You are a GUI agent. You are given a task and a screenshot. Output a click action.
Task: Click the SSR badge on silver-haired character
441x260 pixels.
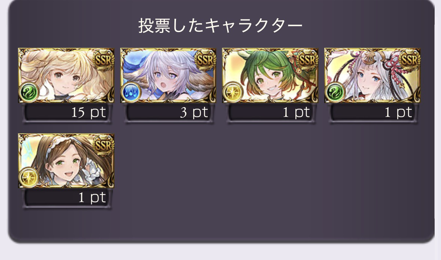click(206, 60)
